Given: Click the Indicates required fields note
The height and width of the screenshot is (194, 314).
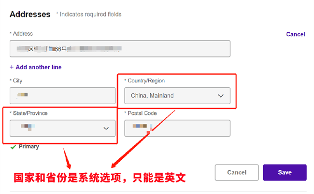Looking at the screenshot, I should [x=90, y=14].
